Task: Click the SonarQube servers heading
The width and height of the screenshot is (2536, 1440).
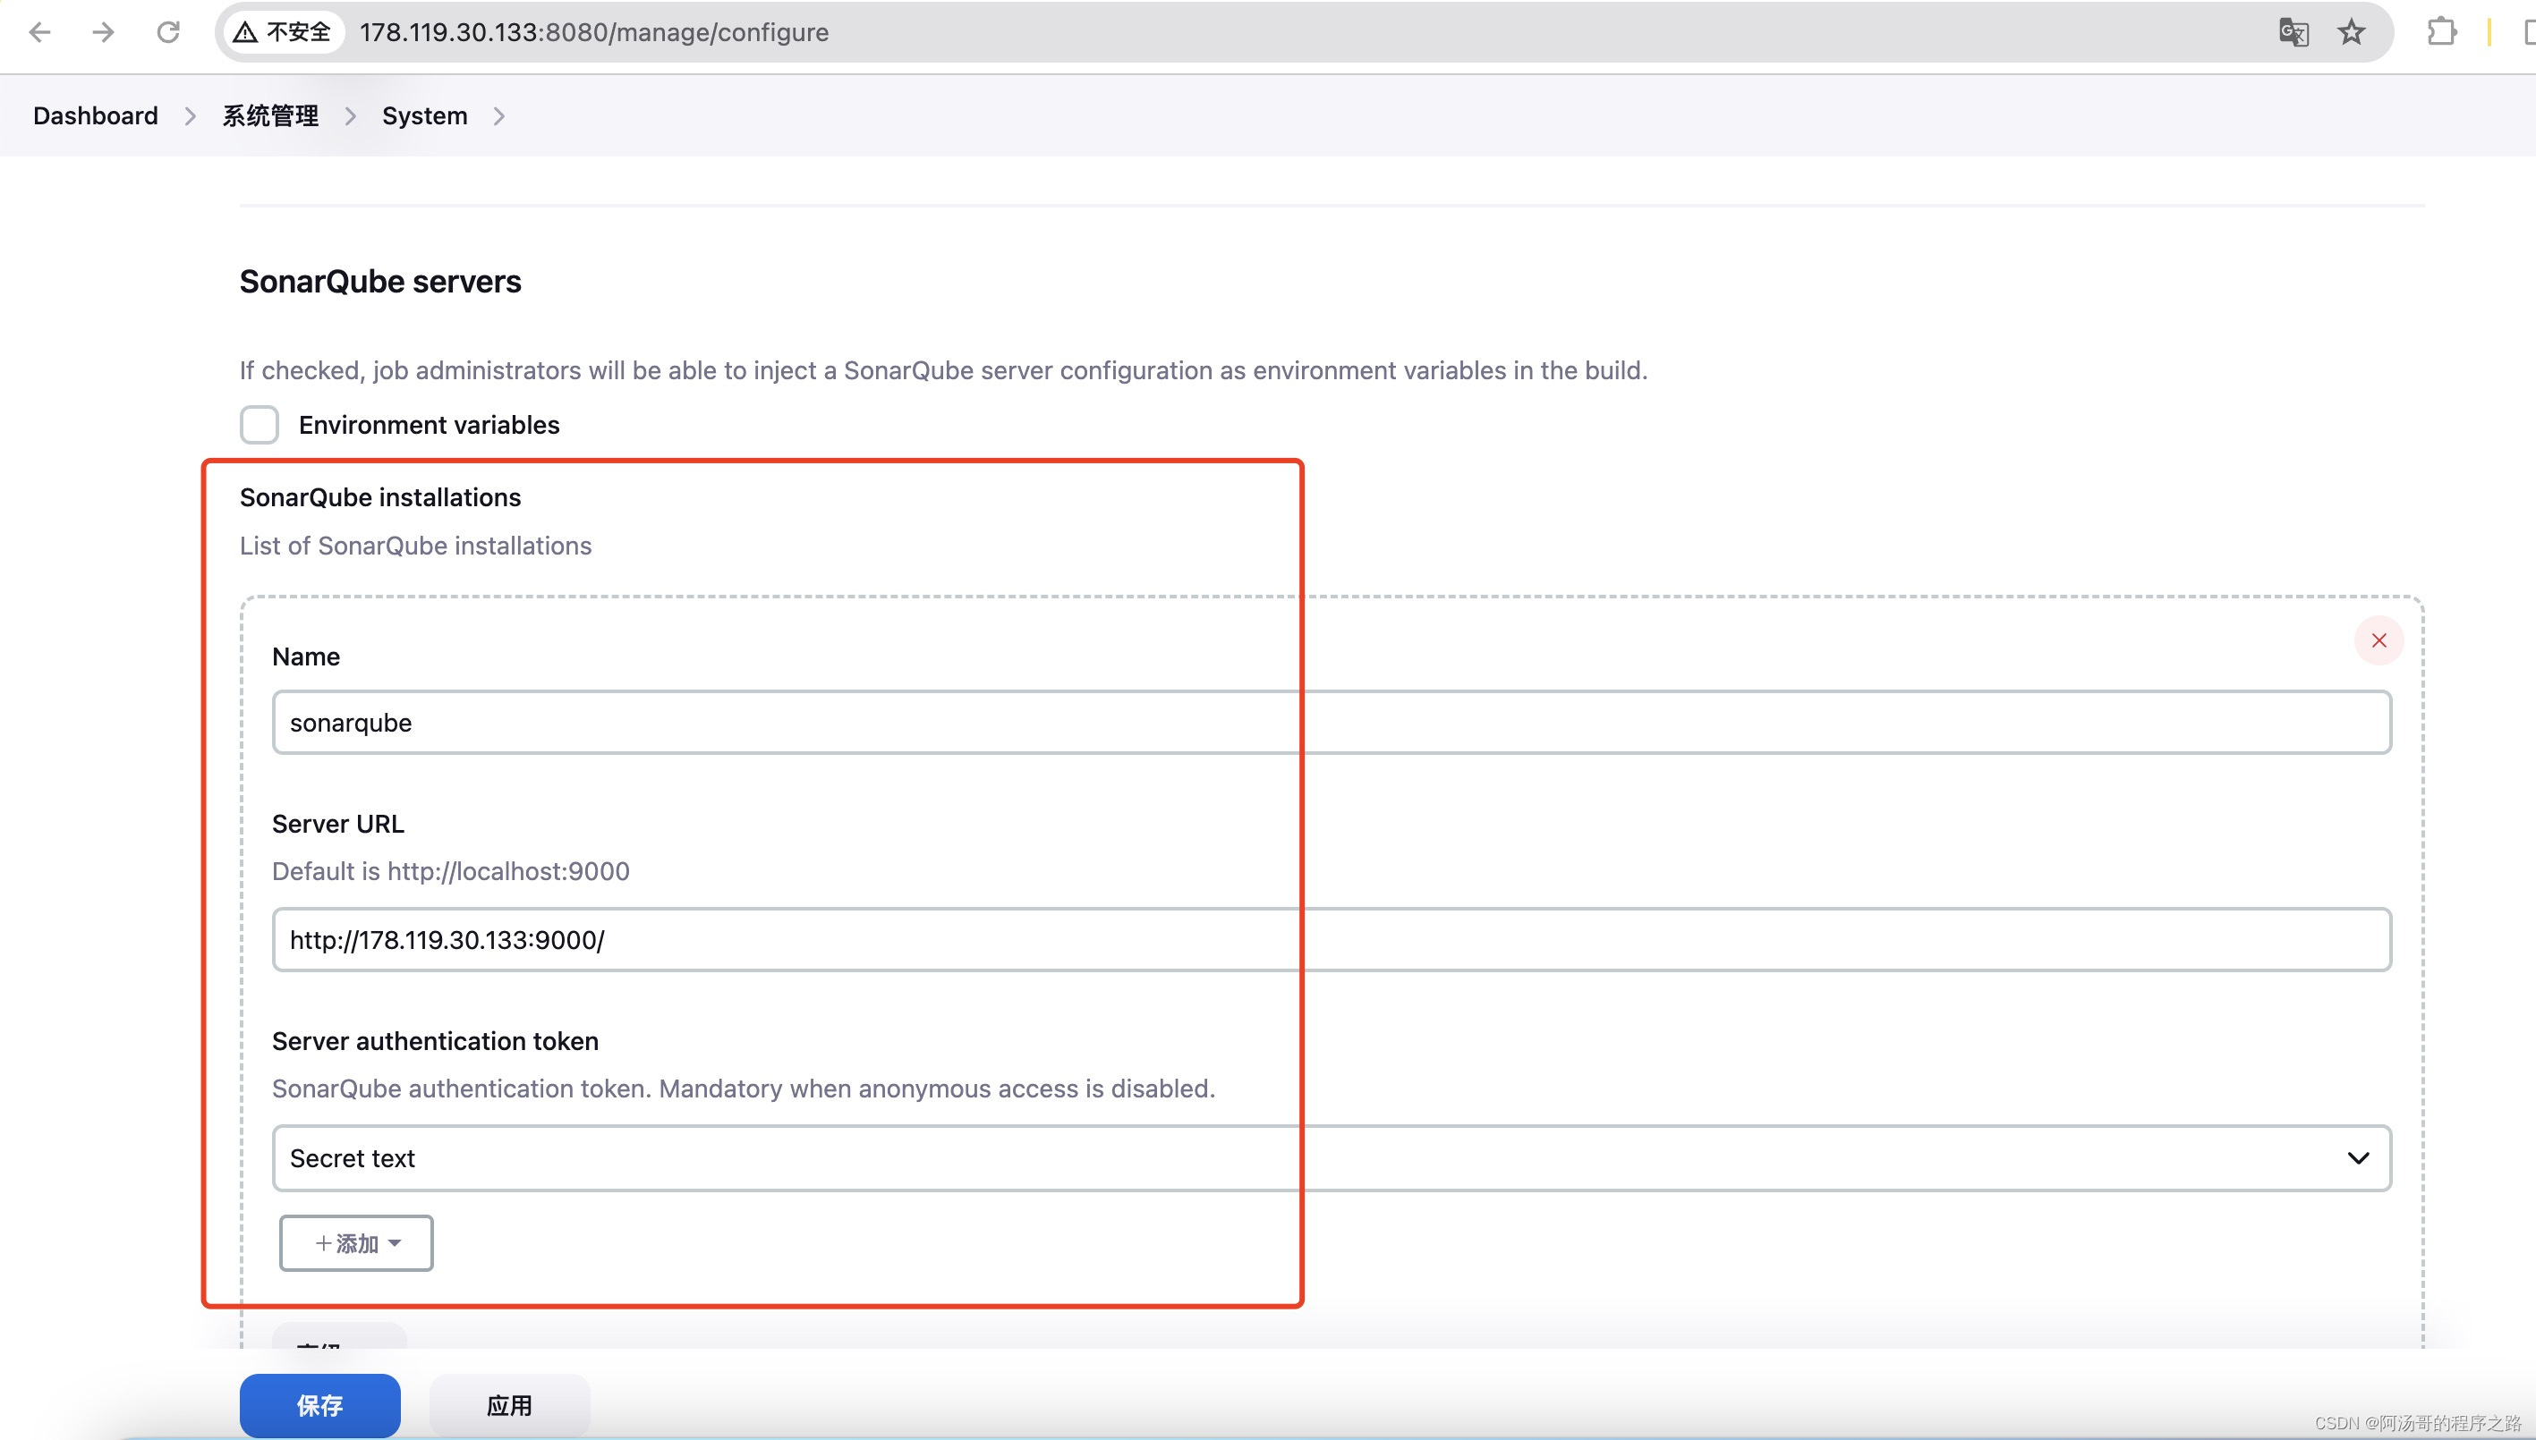Action: 380,282
